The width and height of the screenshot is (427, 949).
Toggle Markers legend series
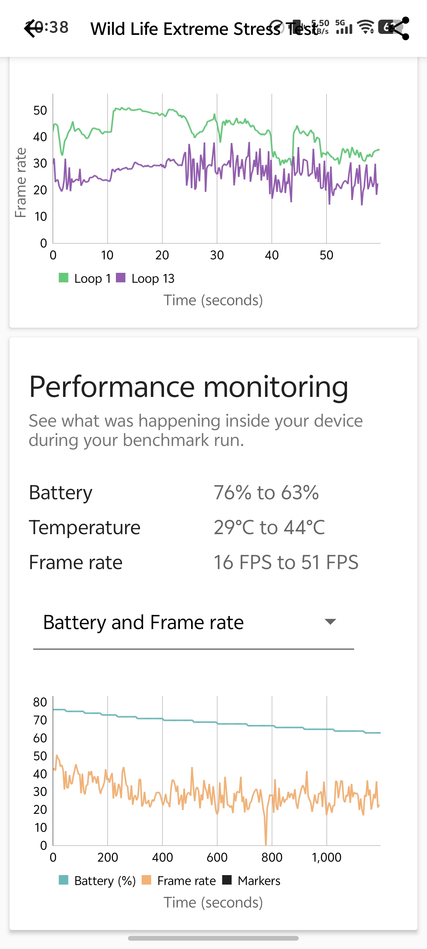click(x=252, y=881)
